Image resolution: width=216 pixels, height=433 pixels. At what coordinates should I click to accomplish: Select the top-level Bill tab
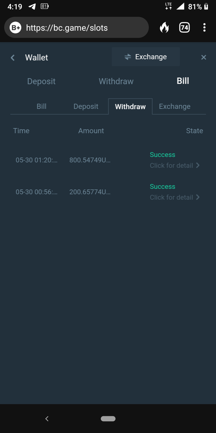pos(183,81)
